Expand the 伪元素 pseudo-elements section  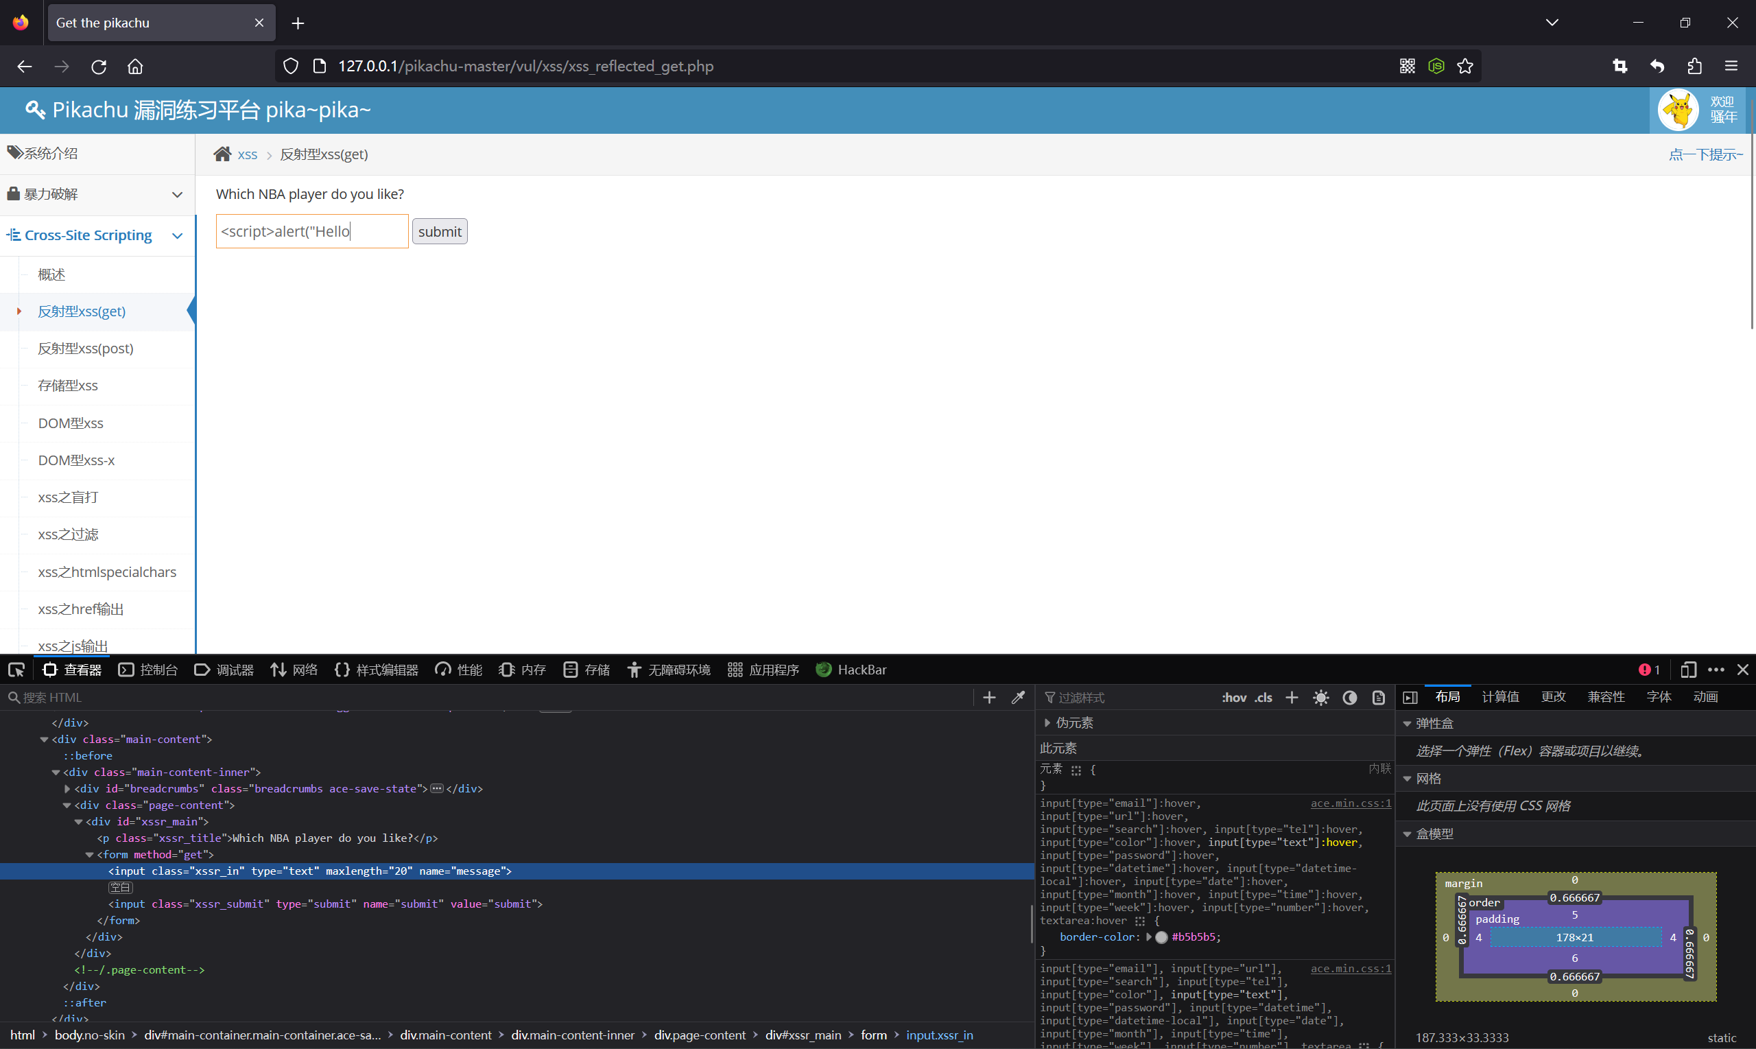coord(1047,722)
